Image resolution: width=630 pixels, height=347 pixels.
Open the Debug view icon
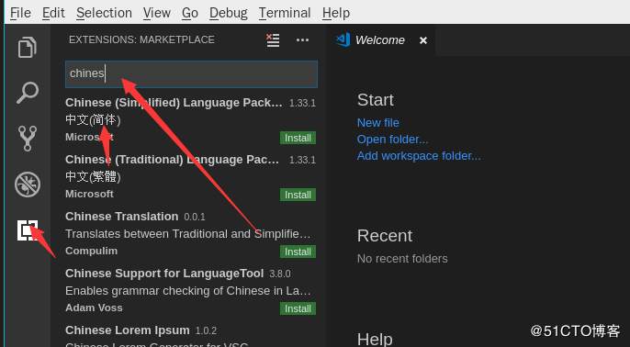28,185
